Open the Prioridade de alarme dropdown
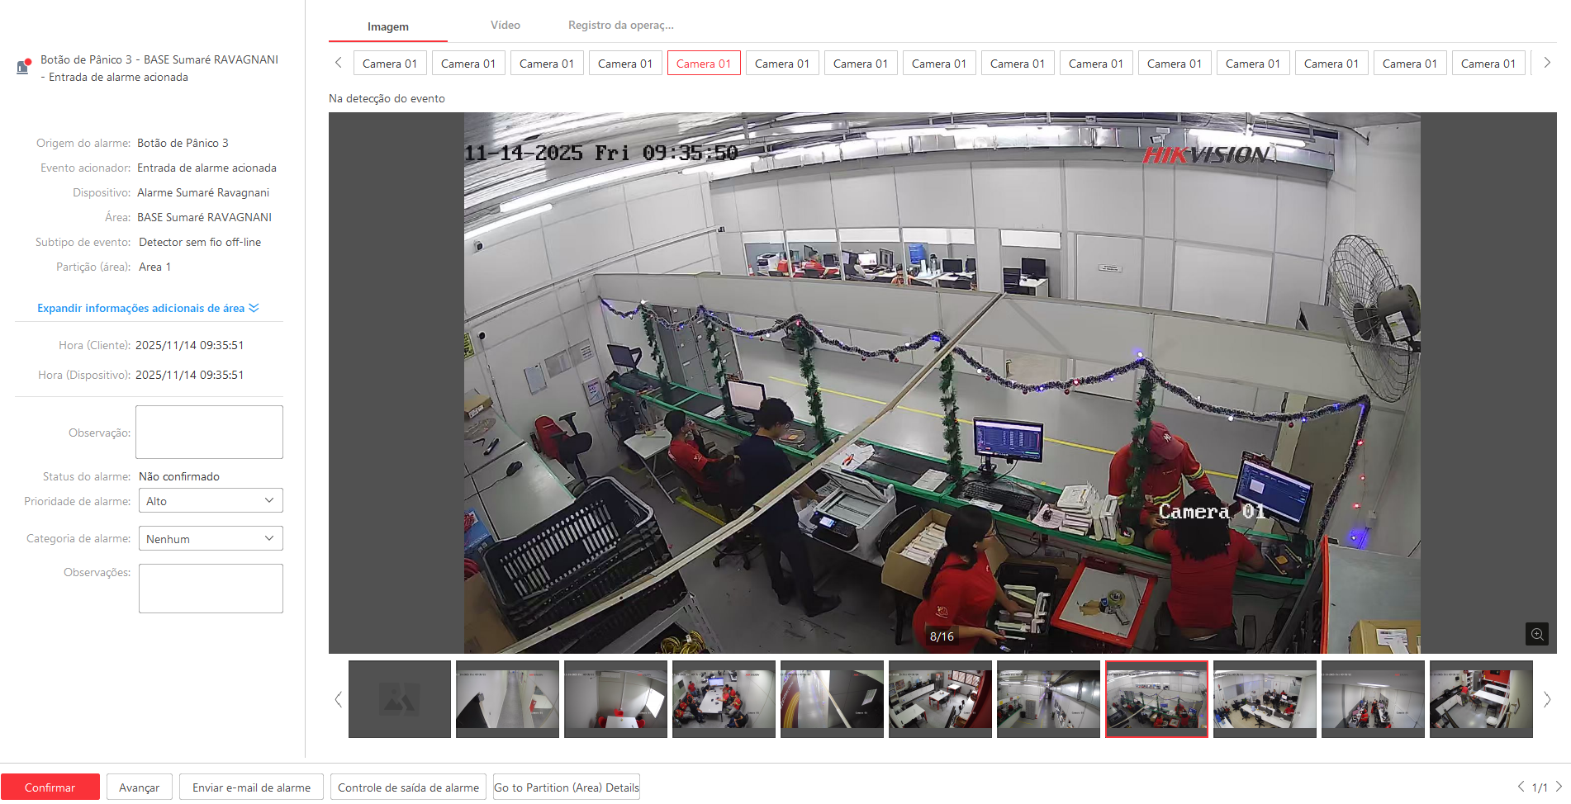Screen dimensions: 1571x804 [x=211, y=501]
